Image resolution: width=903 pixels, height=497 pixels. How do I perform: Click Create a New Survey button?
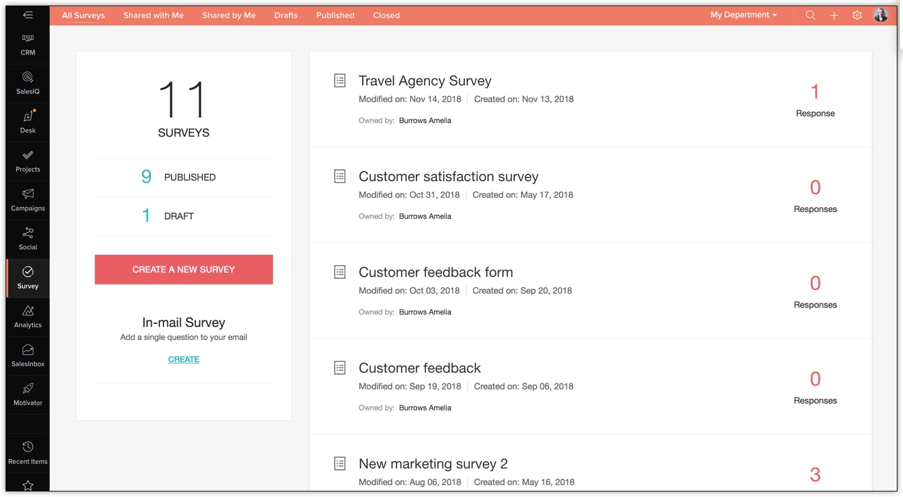(184, 270)
